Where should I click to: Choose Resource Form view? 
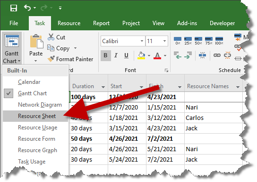[35, 139]
